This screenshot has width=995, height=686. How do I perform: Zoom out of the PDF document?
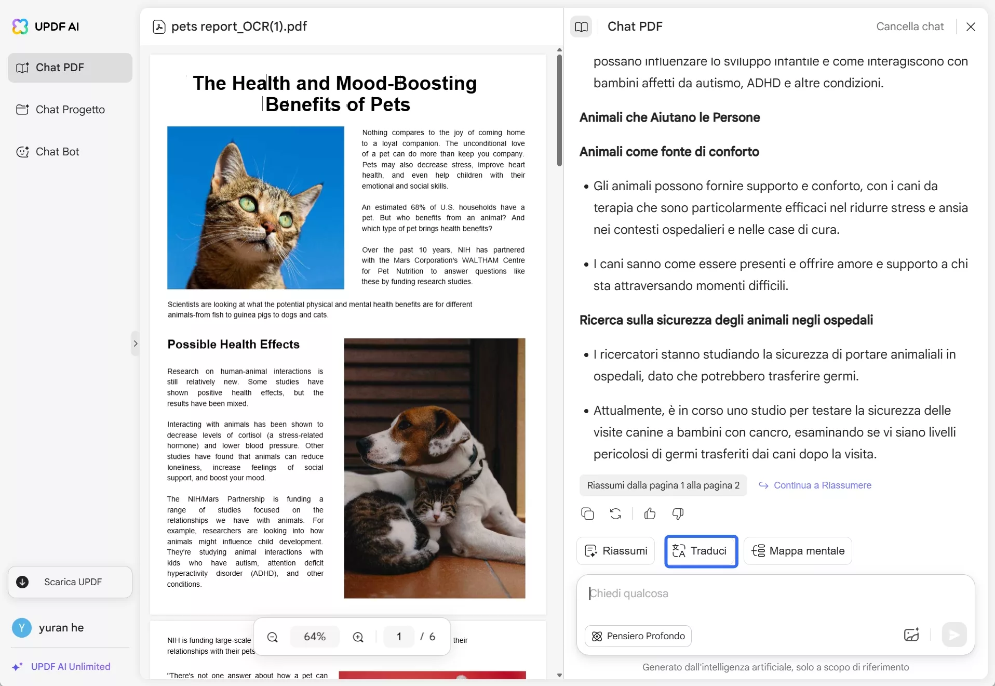coord(273,637)
